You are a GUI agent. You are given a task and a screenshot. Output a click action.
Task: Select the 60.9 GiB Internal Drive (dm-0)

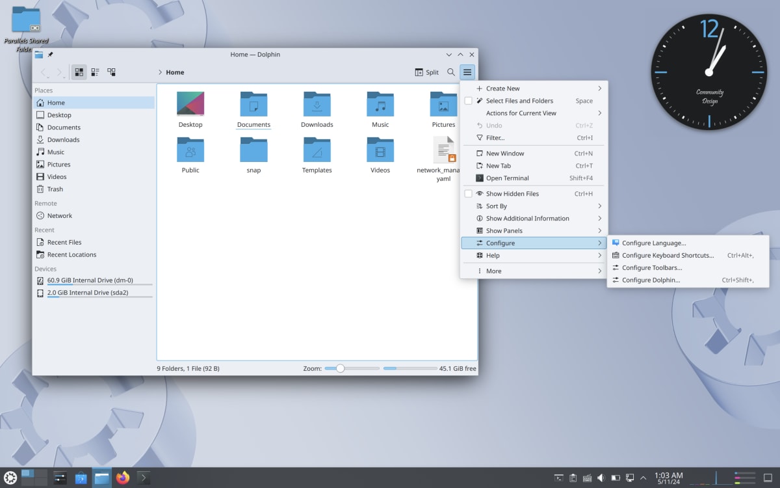[94, 281]
